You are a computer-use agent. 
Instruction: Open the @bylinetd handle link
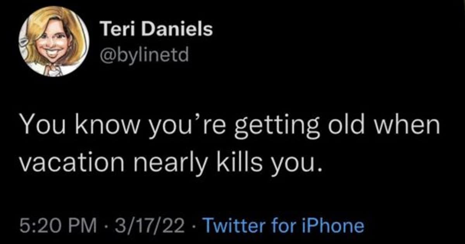[x=144, y=56]
